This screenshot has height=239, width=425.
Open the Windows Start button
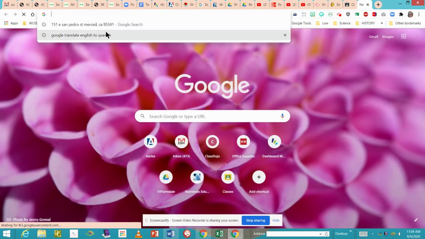(7, 234)
